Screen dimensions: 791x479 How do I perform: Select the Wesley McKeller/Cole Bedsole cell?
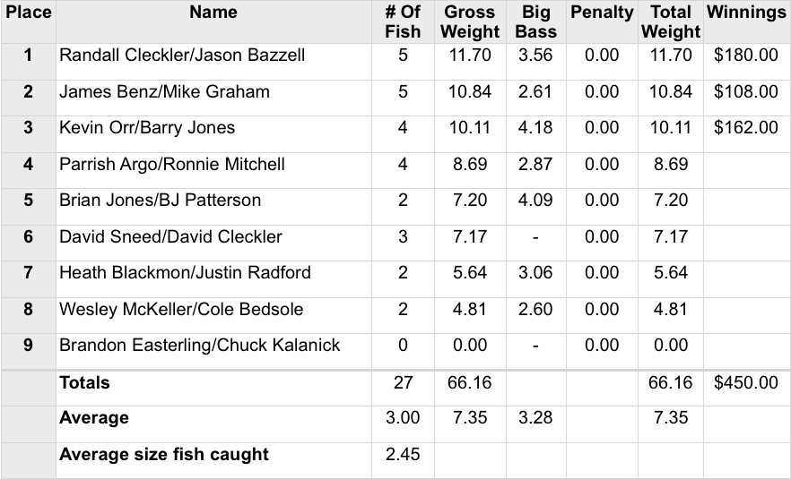pos(181,310)
